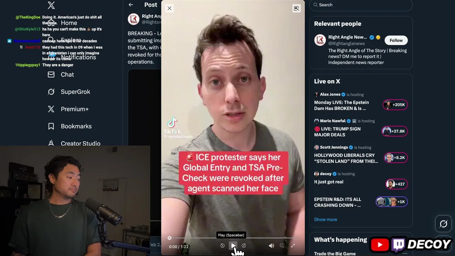
Task: Open the Grok floating button
Action: (443, 224)
